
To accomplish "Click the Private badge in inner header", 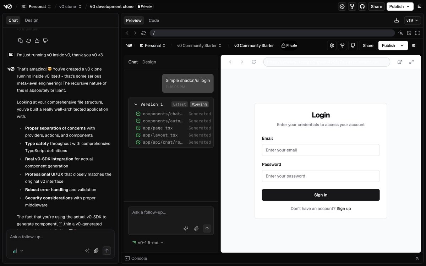I will click(289, 45).
